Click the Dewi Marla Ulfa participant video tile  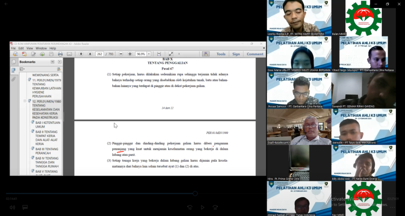pyautogui.click(x=299, y=54)
